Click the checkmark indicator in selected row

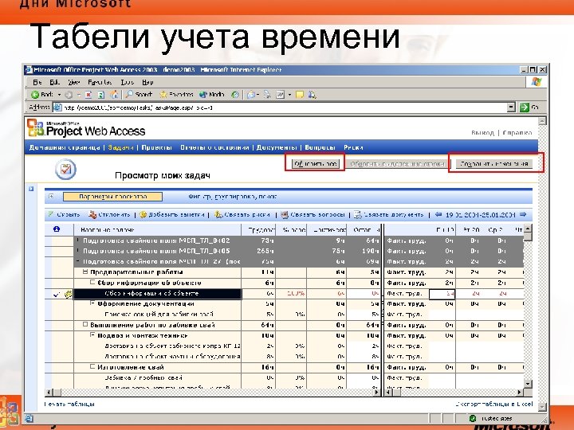coord(56,294)
